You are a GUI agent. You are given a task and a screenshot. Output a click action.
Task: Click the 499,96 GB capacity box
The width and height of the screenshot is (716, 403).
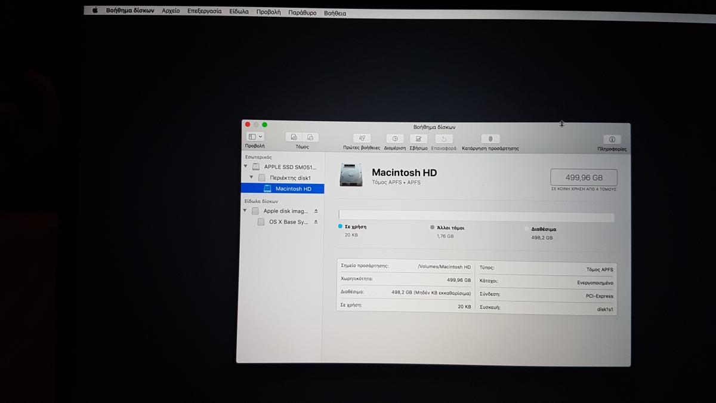tap(584, 177)
